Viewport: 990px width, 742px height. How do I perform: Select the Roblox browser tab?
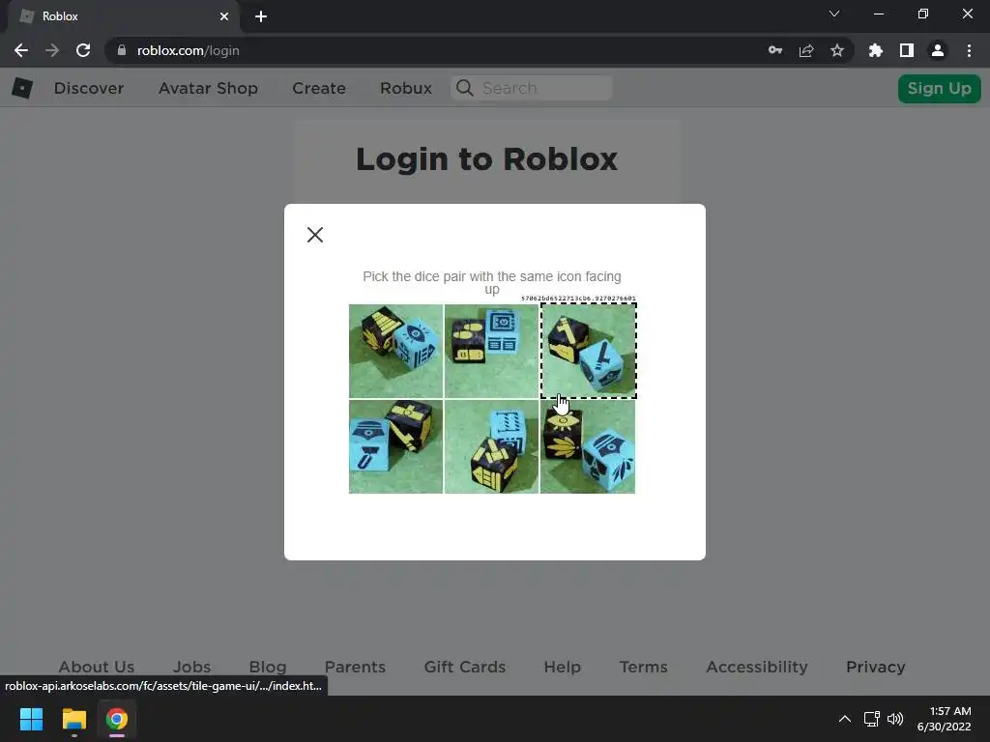click(123, 16)
